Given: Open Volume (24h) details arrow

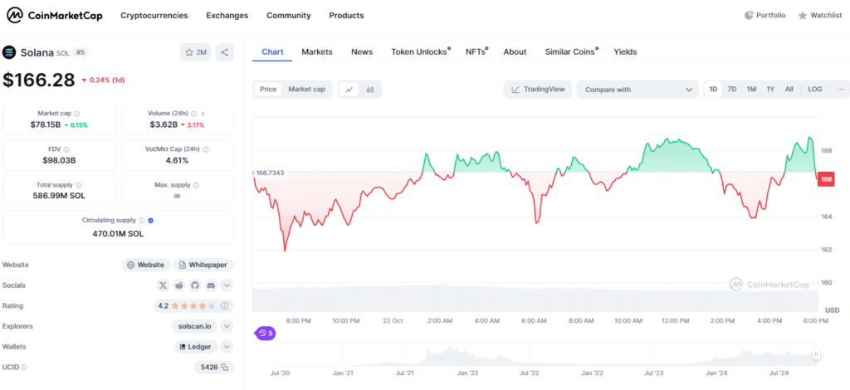Looking at the screenshot, I should point(203,114).
